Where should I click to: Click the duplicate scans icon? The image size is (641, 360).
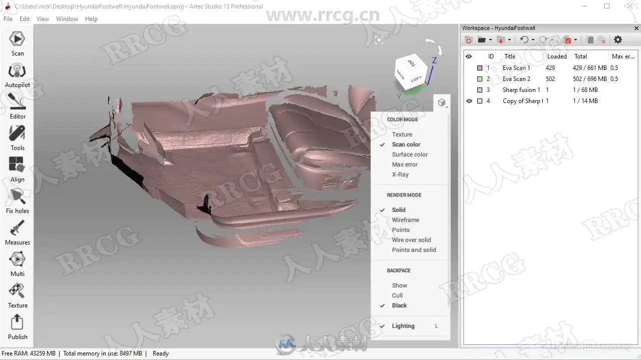point(590,40)
